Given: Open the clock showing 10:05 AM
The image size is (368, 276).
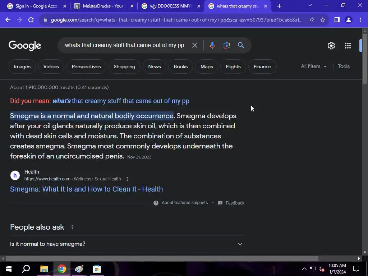Looking at the screenshot, I should point(337,269).
